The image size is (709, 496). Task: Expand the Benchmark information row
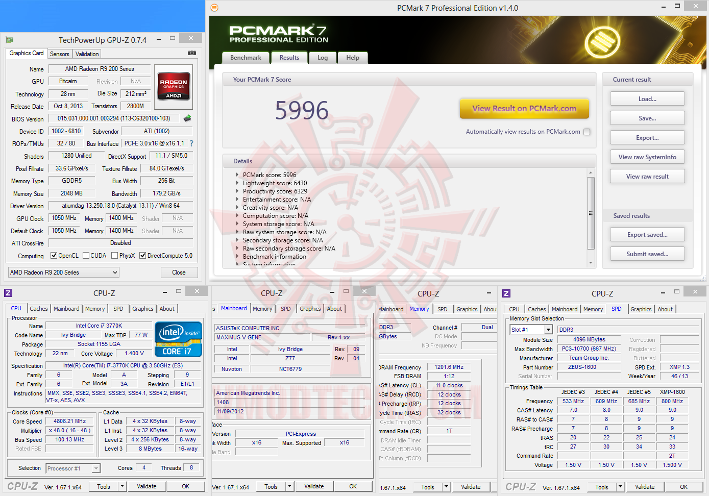pyautogui.click(x=237, y=257)
